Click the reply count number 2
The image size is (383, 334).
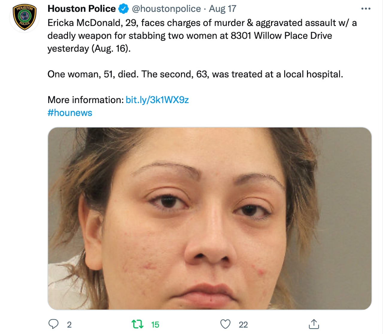pos(69,325)
